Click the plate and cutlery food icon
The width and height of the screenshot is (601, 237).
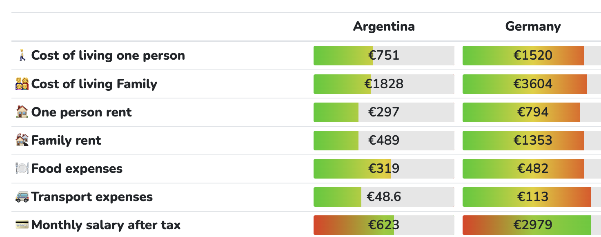(22, 168)
